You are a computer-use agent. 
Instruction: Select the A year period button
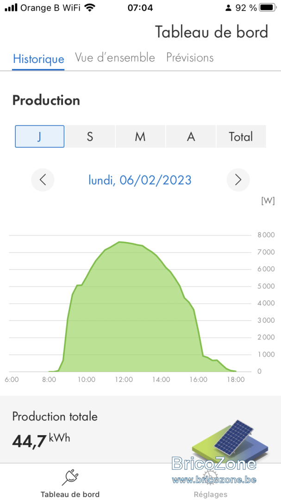click(191, 137)
